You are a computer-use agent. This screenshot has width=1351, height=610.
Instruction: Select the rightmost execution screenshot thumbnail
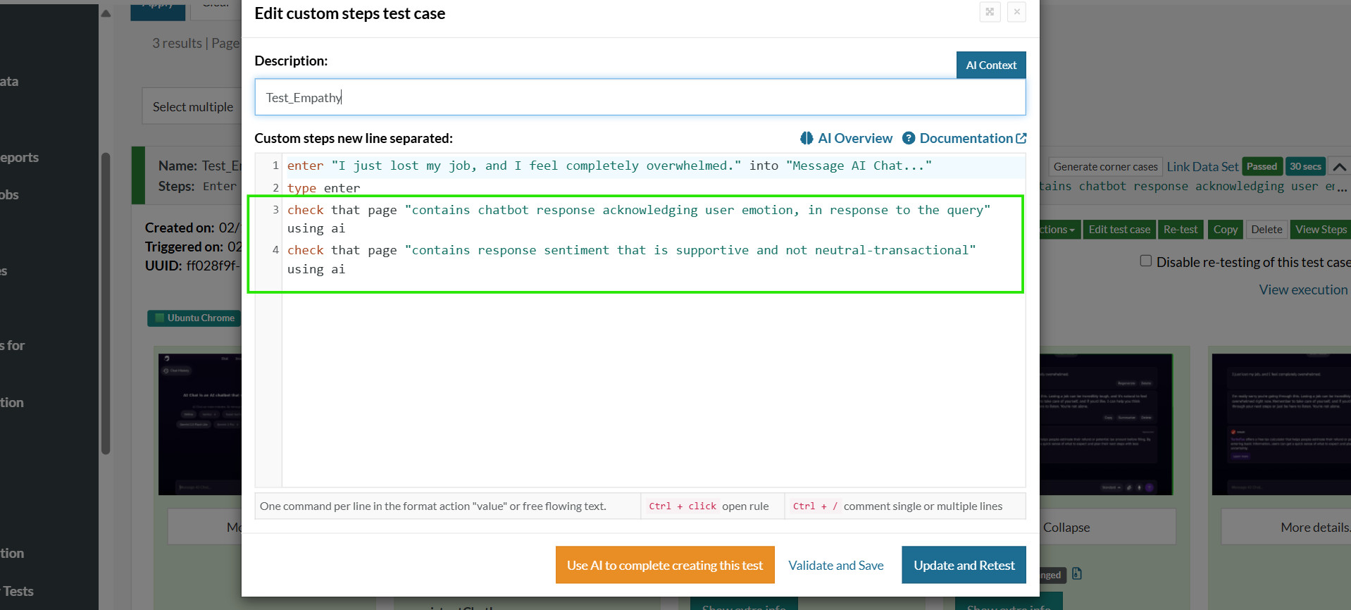click(x=1281, y=424)
